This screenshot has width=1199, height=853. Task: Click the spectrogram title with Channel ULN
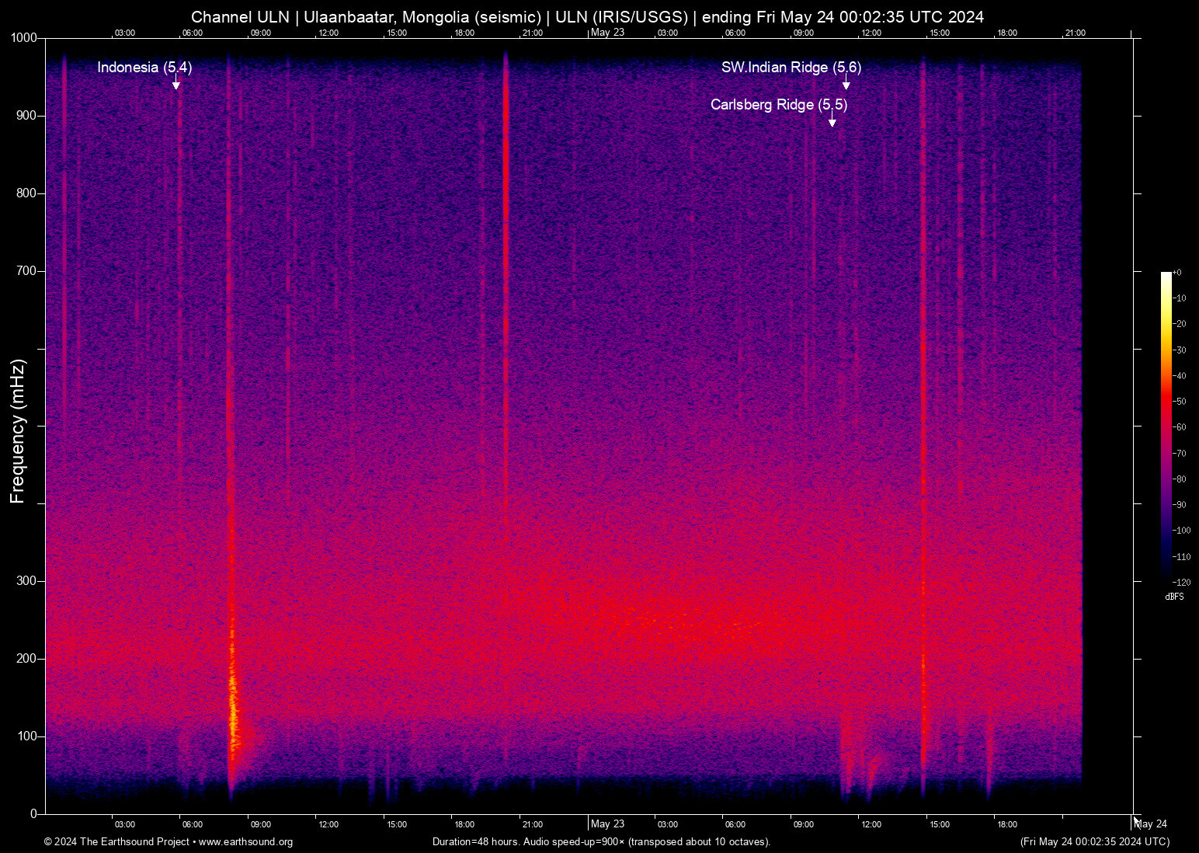[587, 17]
